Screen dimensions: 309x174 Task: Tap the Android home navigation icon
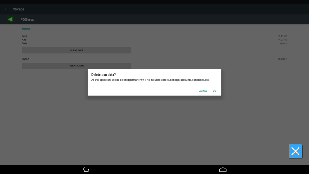click(x=223, y=169)
